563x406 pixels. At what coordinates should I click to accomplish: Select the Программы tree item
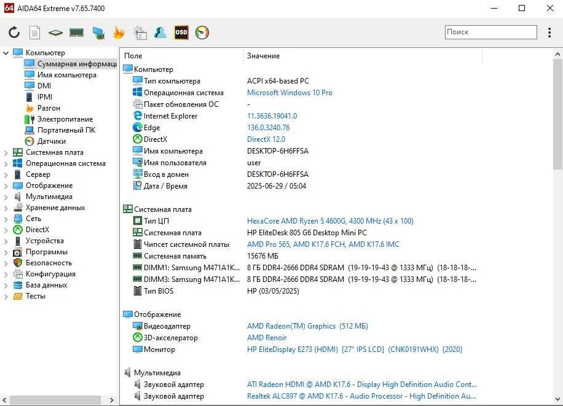coord(47,252)
